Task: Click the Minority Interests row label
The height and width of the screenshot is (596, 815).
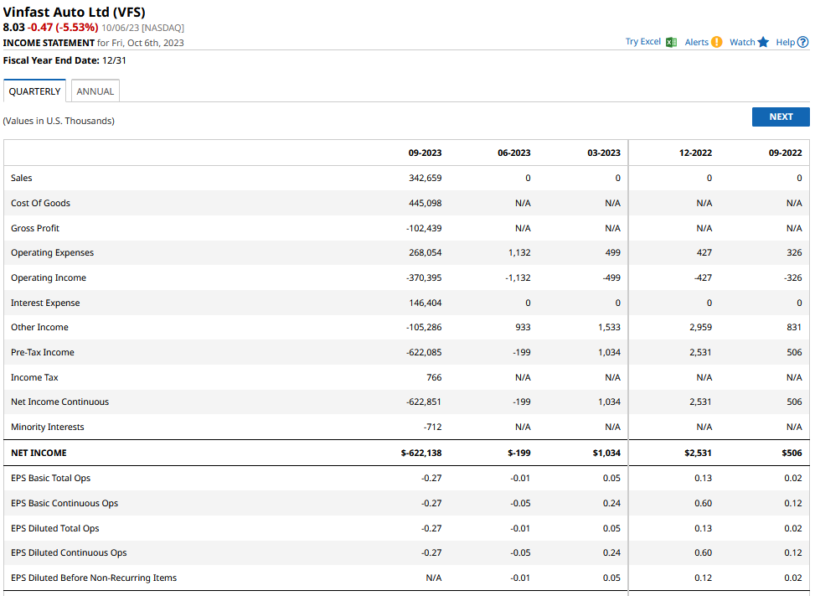Action: 48,427
